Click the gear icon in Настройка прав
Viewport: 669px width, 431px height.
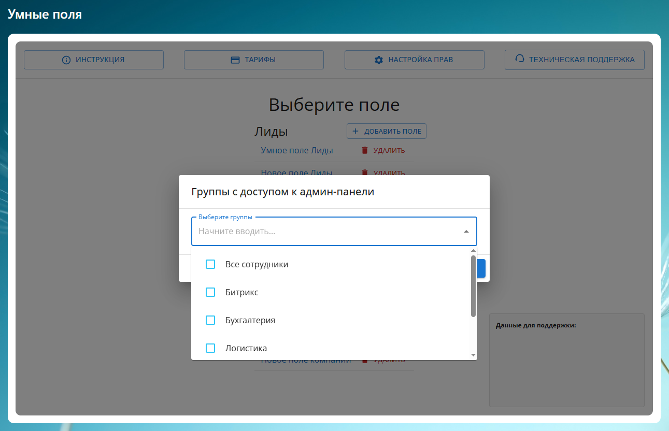click(379, 60)
